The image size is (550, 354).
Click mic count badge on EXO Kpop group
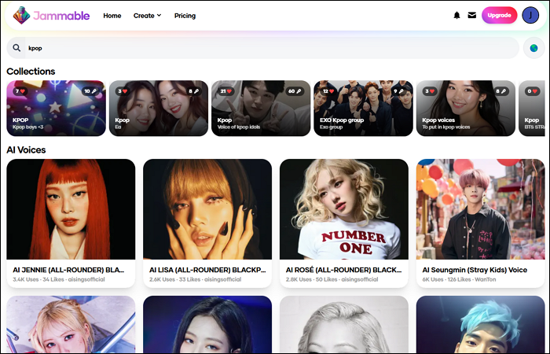[x=398, y=91]
